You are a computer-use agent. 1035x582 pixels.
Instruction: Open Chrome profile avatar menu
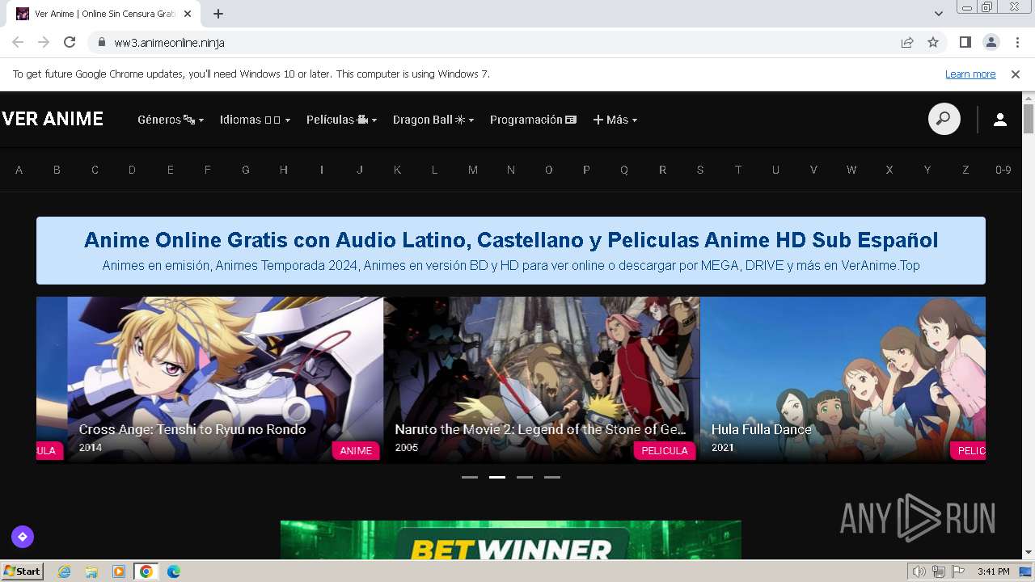991,42
